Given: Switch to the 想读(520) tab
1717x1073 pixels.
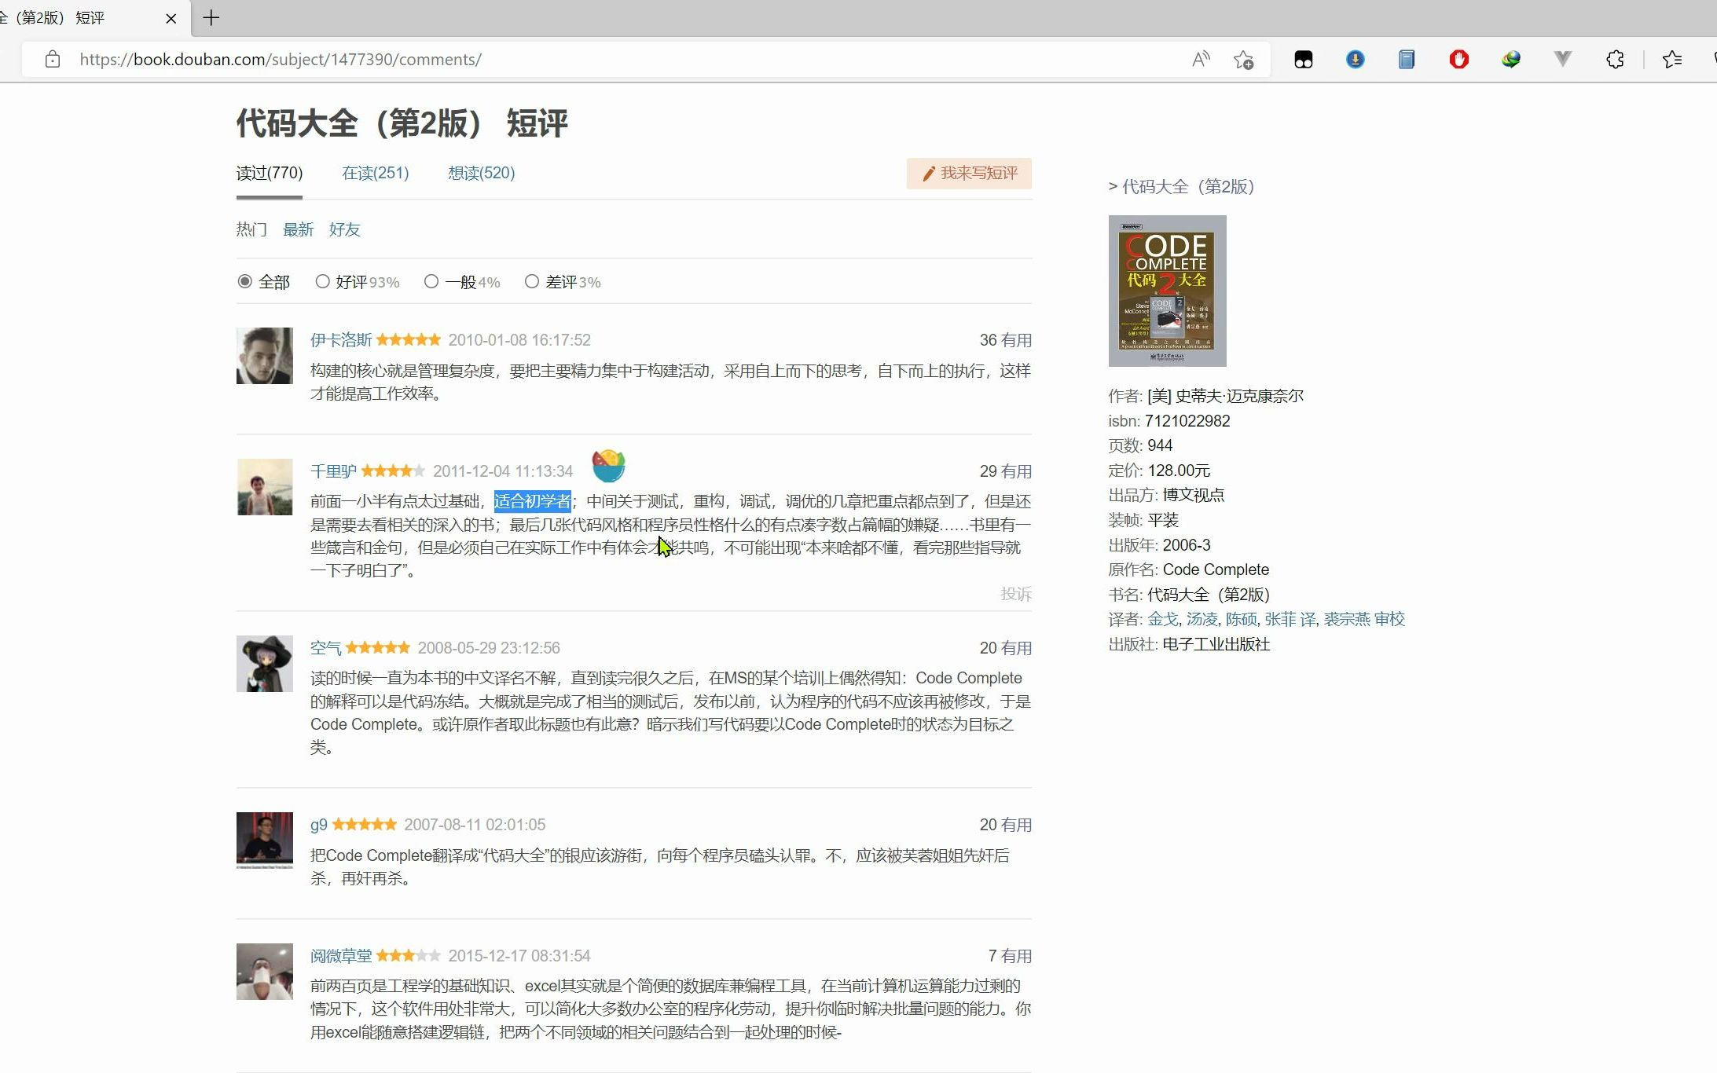Looking at the screenshot, I should point(482,173).
